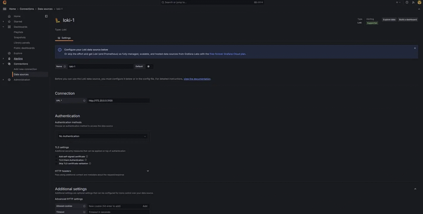Click the Name input with loki-1

[x=100, y=66]
